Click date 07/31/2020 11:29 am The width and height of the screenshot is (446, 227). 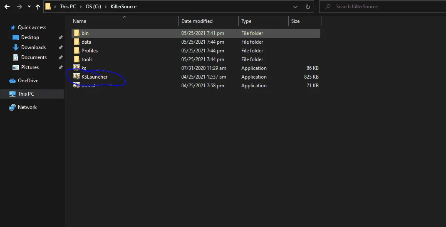[x=204, y=68]
